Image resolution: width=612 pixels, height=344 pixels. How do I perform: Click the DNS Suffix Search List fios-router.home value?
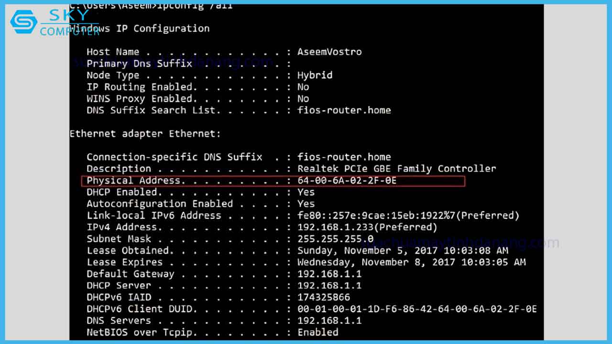pyautogui.click(x=344, y=110)
